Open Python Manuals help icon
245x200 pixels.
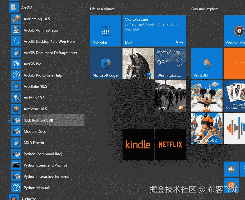[16, 187]
